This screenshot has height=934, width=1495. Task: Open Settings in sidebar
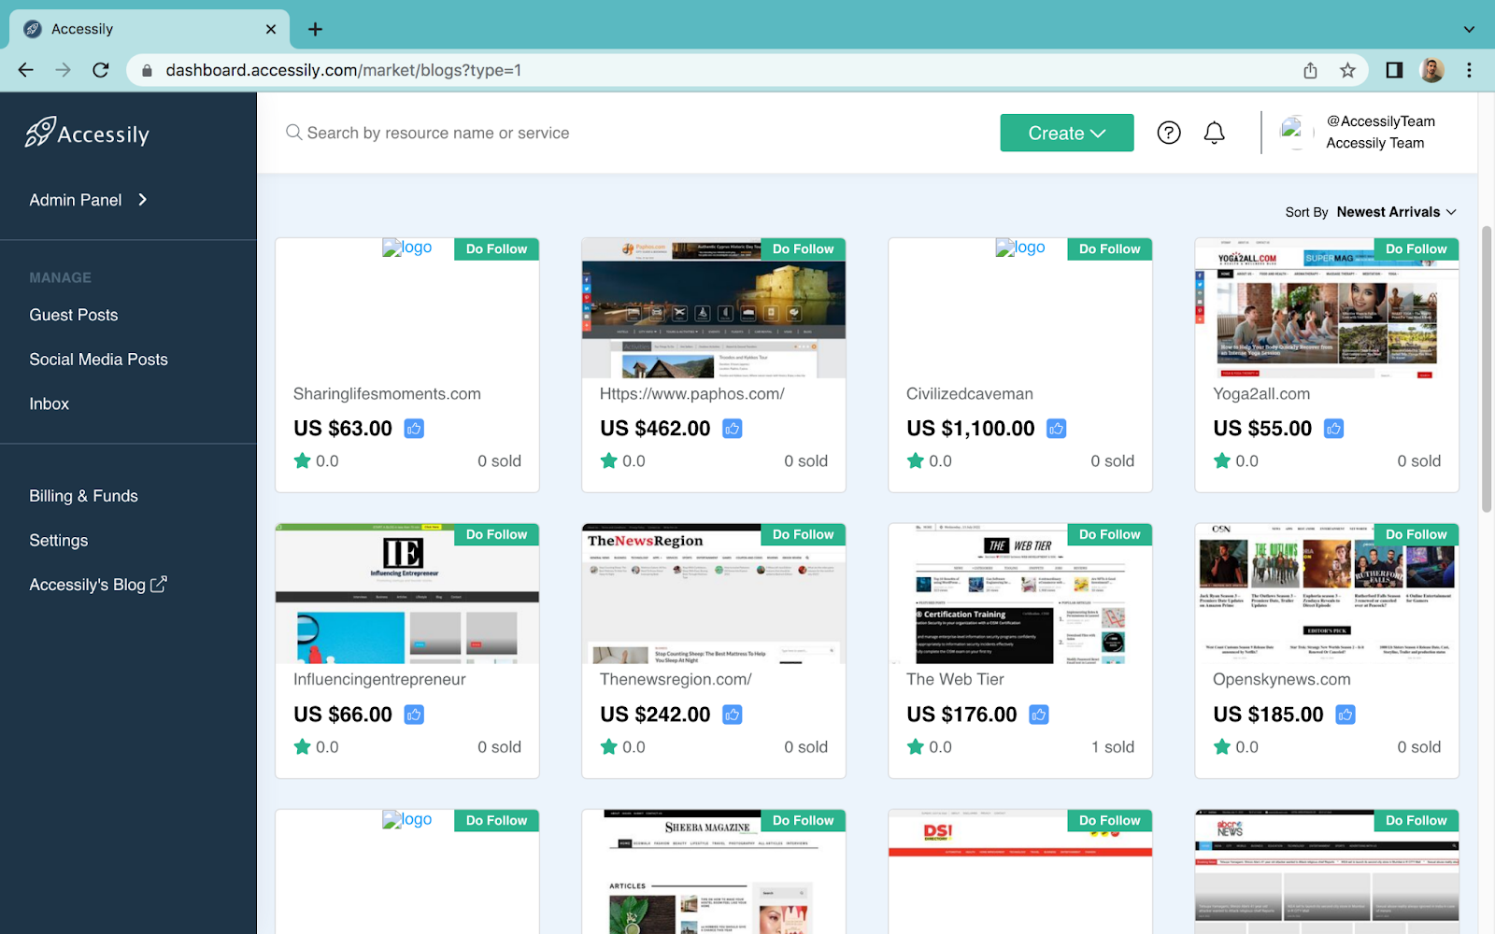[x=59, y=541]
